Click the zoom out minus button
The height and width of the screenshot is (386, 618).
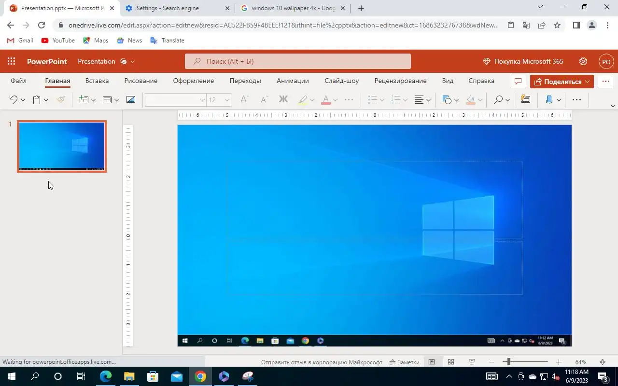(x=492, y=362)
